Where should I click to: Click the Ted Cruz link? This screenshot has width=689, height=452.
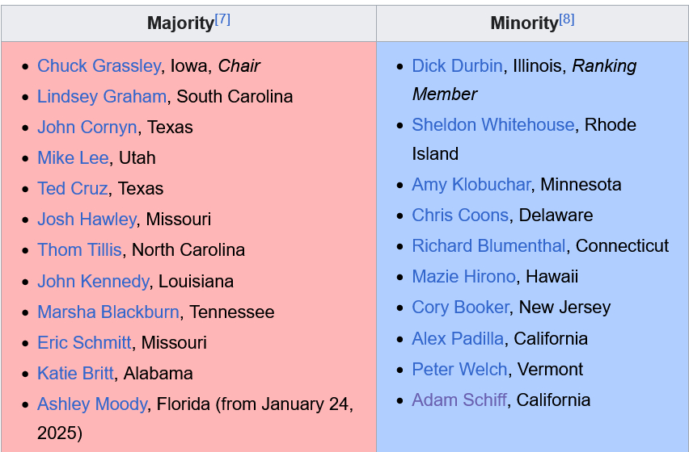(73, 189)
